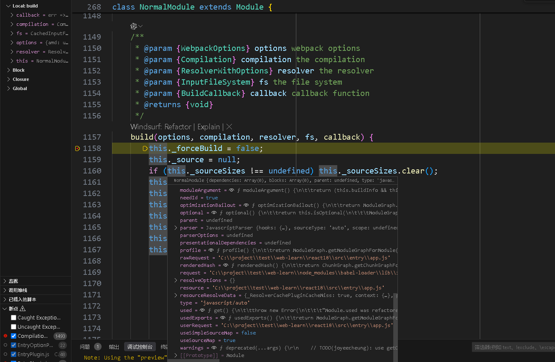555x362 pixels.
Task: Enable the Uncaught Exceptions checkbox
Action: pos(13,327)
